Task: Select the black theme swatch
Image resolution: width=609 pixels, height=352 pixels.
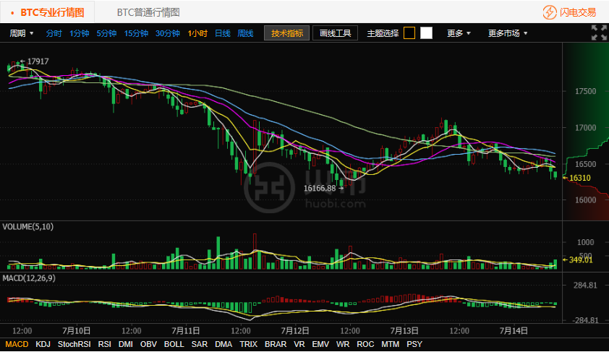Action: click(x=409, y=33)
